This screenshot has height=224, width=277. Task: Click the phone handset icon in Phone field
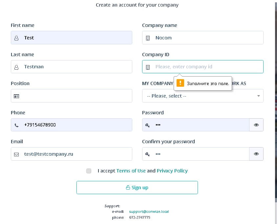pos(16,125)
